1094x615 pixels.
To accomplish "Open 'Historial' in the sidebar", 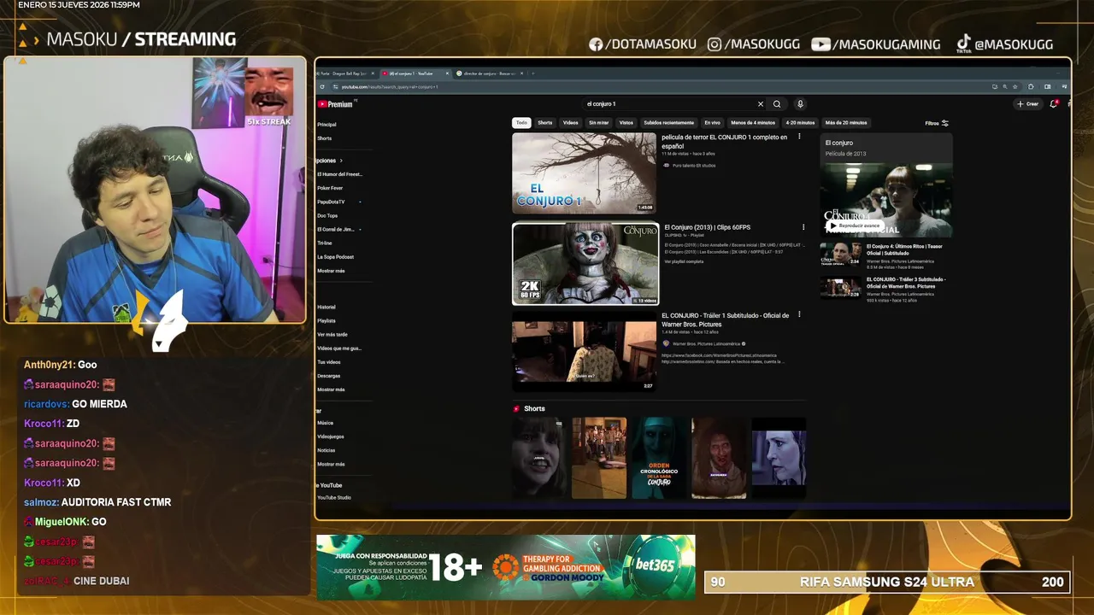I will 326,307.
